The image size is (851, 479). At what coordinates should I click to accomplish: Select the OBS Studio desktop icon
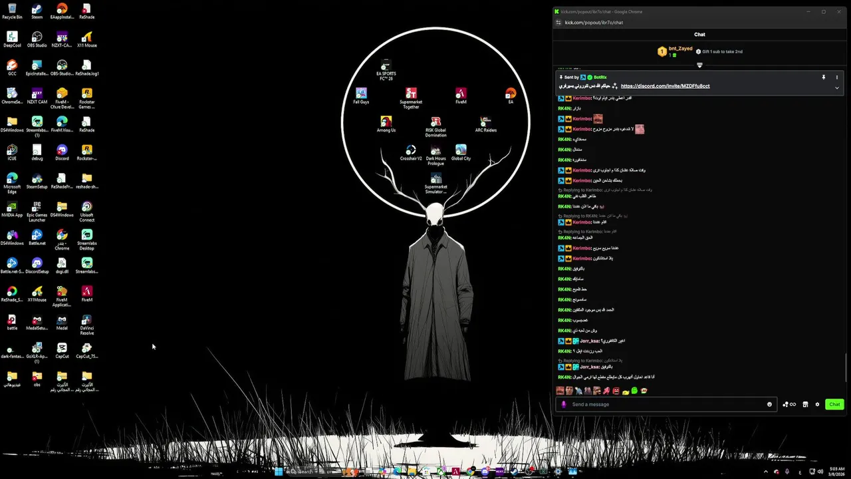point(37,39)
